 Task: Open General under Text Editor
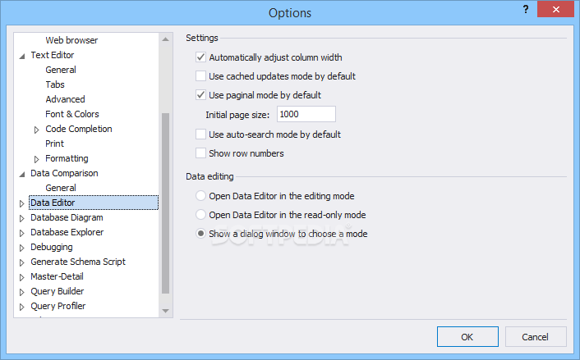click(61, 70)
